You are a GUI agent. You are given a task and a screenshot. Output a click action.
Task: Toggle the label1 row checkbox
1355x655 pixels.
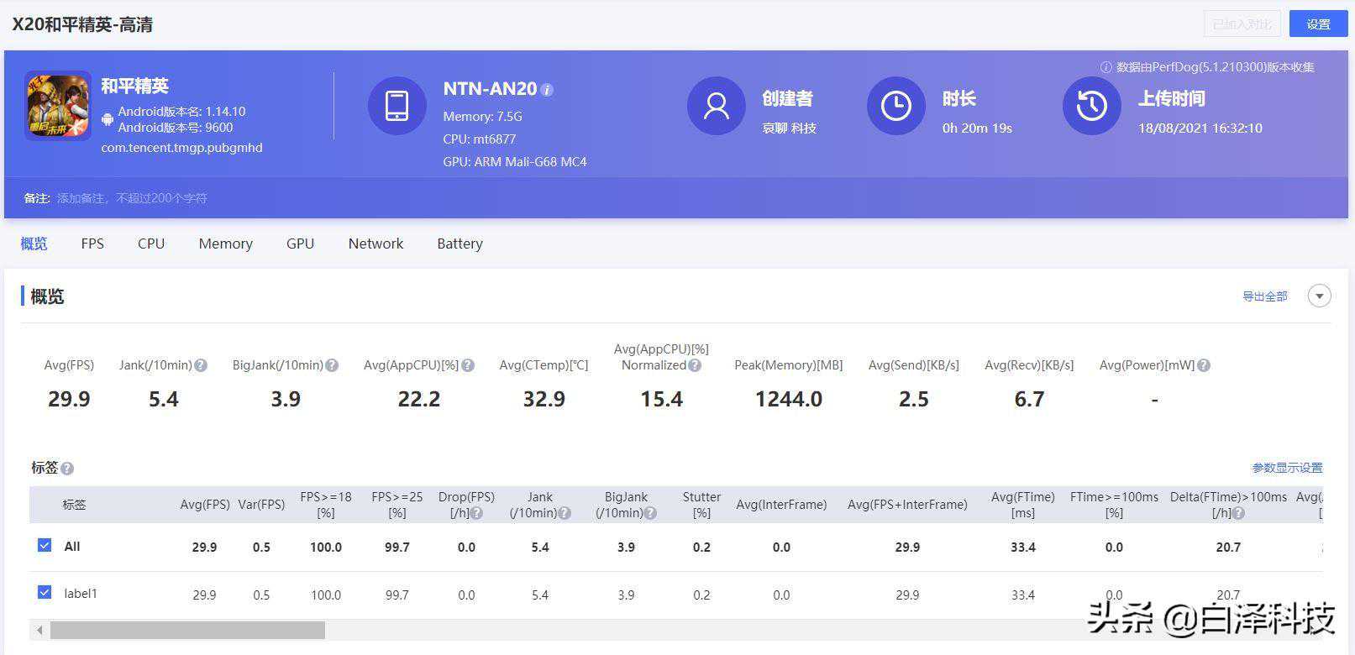pos(45,593)
